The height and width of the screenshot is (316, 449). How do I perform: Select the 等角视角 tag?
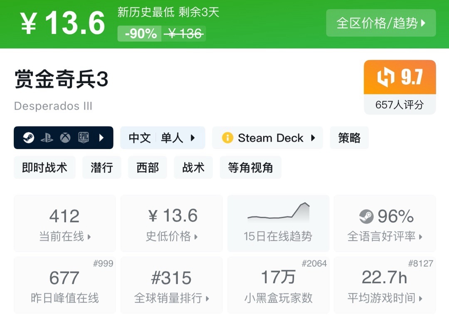click(250, 167)
